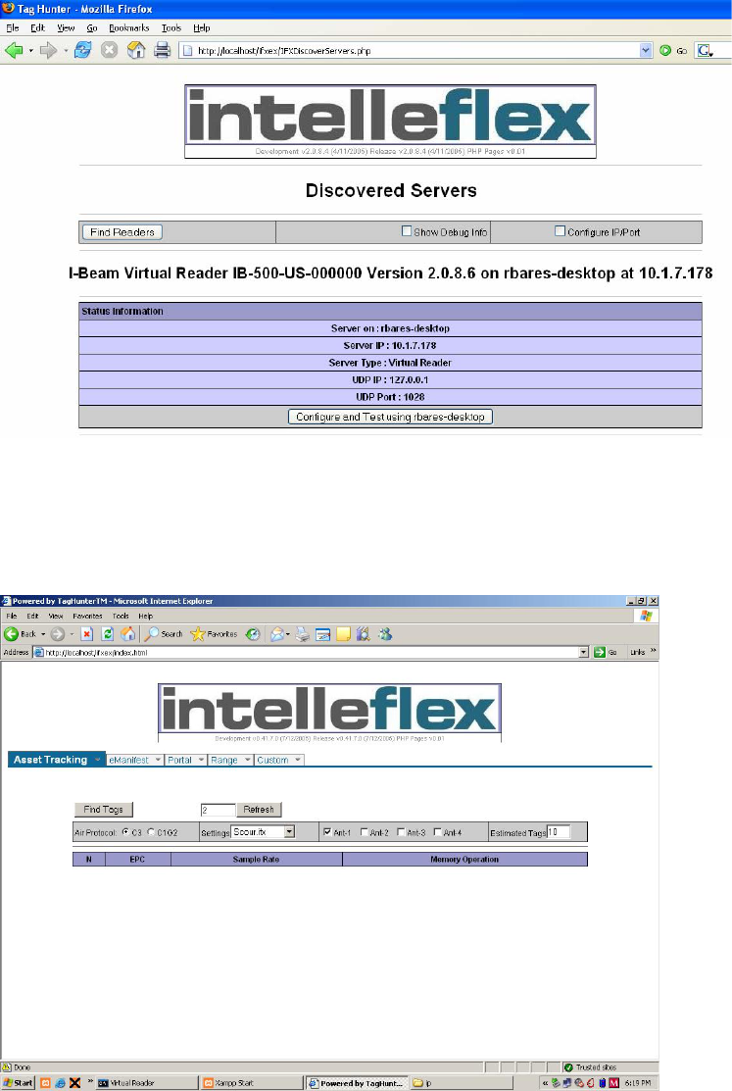Open Firefox Bookmarks menu
The width and height of the screenshot is (732, 1091).
point(128,27)
